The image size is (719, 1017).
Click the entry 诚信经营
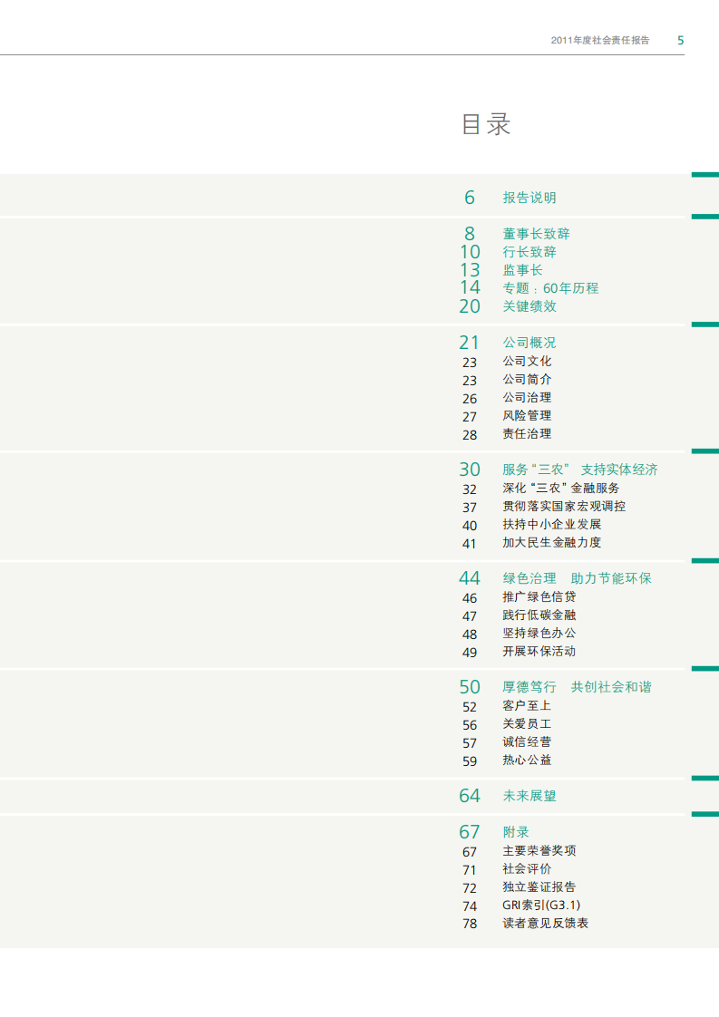coord(527,742)
